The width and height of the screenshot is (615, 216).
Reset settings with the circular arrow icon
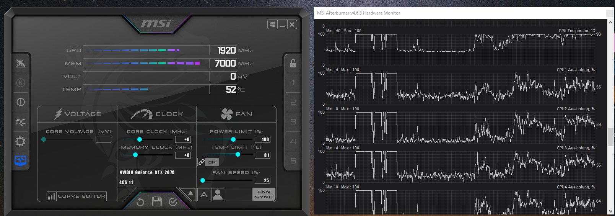coord(140,202)
